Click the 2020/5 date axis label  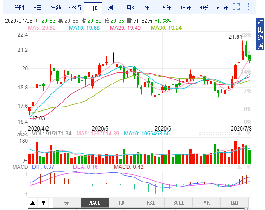100,129
